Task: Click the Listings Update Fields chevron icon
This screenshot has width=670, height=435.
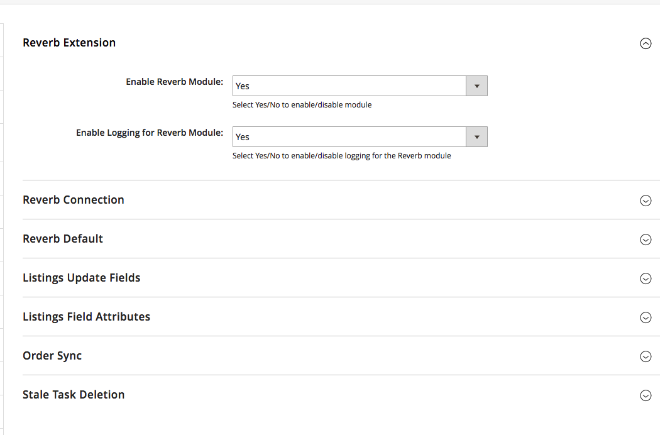Action: pyautogui.click(x=645, y=278)
